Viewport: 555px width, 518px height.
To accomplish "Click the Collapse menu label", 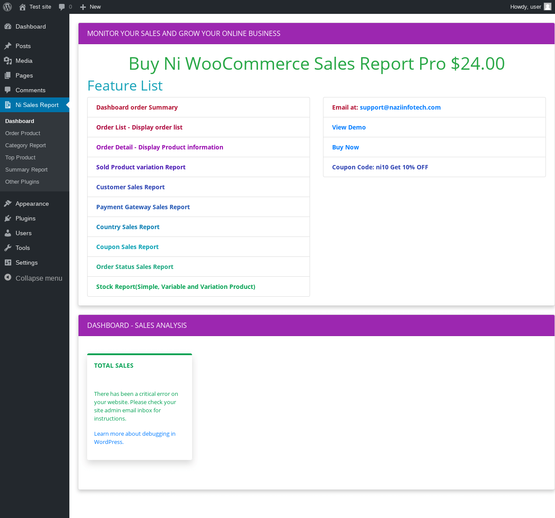I will (39, 278).
